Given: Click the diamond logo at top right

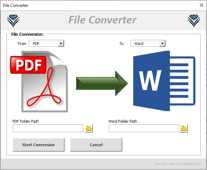Looking at the screenshot, I should point(194,21).
